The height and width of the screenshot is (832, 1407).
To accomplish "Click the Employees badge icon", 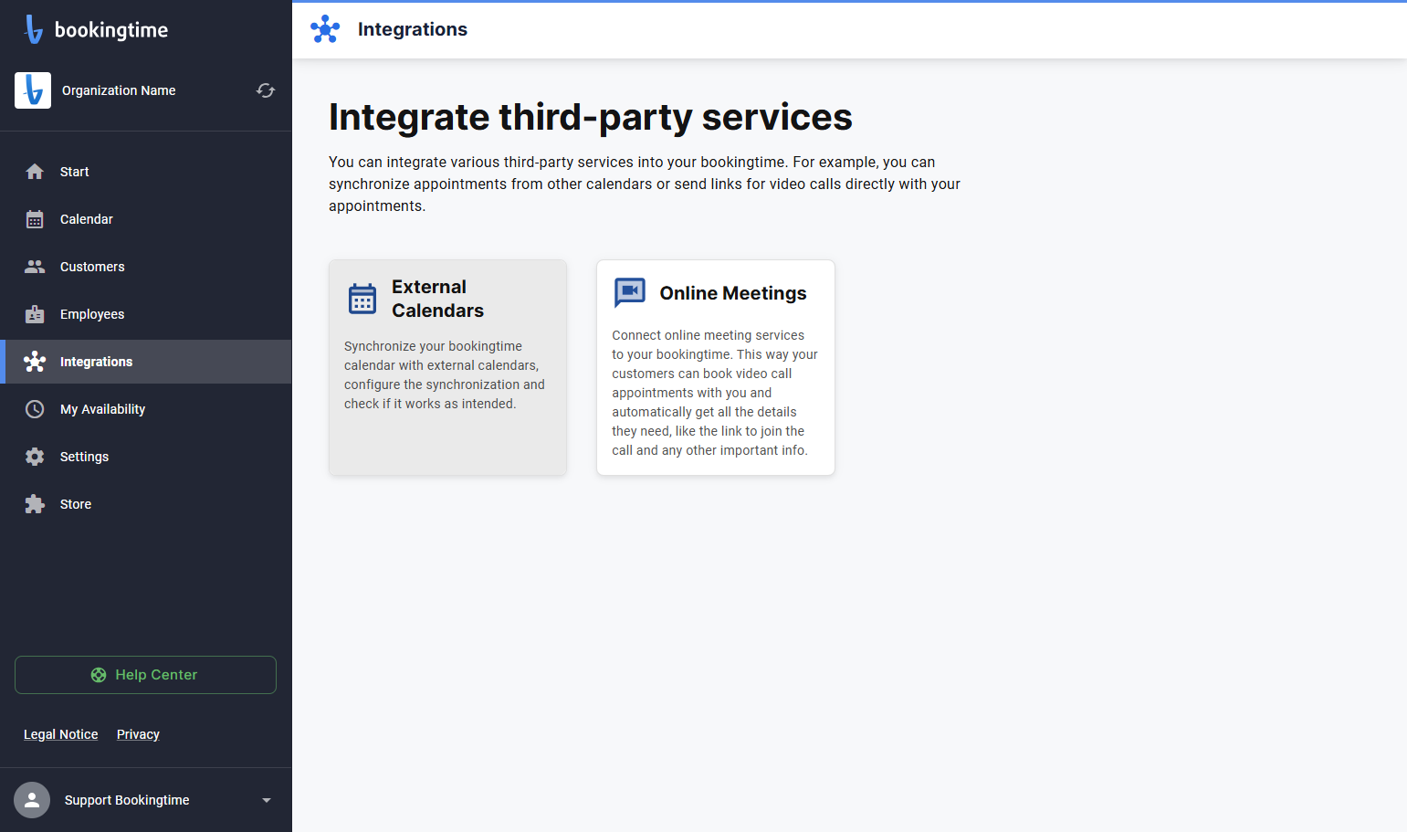I will pos(35,314).
